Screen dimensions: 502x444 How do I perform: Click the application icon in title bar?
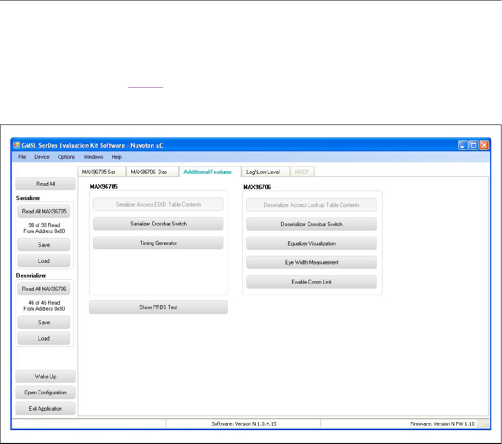[x=16, y=145]
